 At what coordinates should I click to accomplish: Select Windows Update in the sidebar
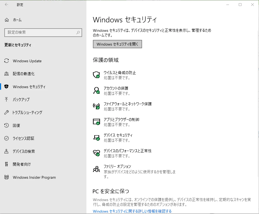(43, 61)
